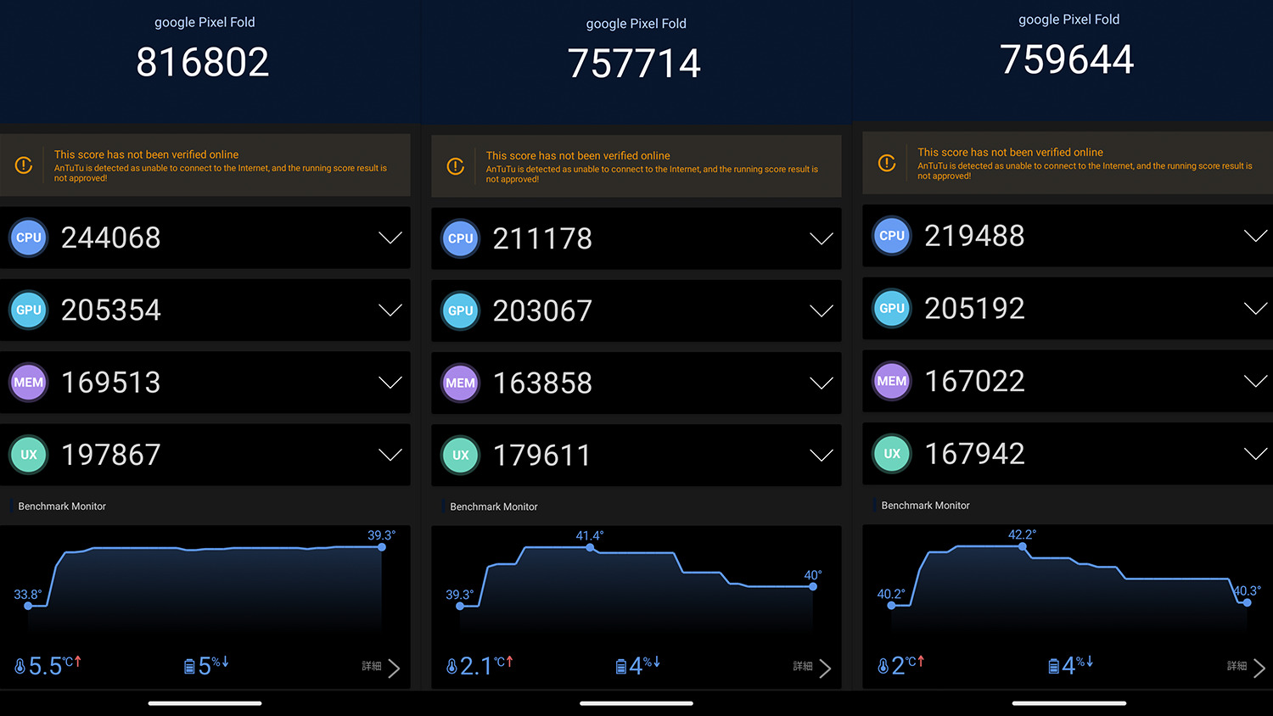This screenshot has width=1273, height=716.
Task: Click the UX icon next to 167942
Action: click(891, 454)
